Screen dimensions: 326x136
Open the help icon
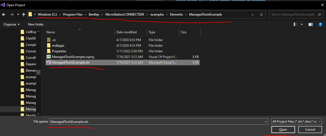320,24
